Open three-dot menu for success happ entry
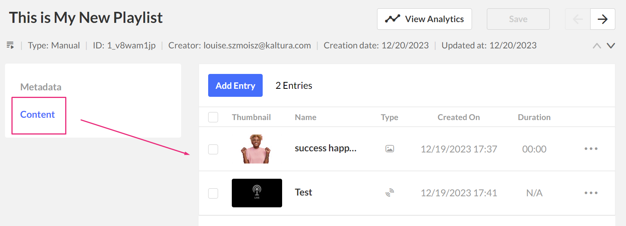This screenshot has height=226, width=626. pyautogui.click(x=591, y=149)
